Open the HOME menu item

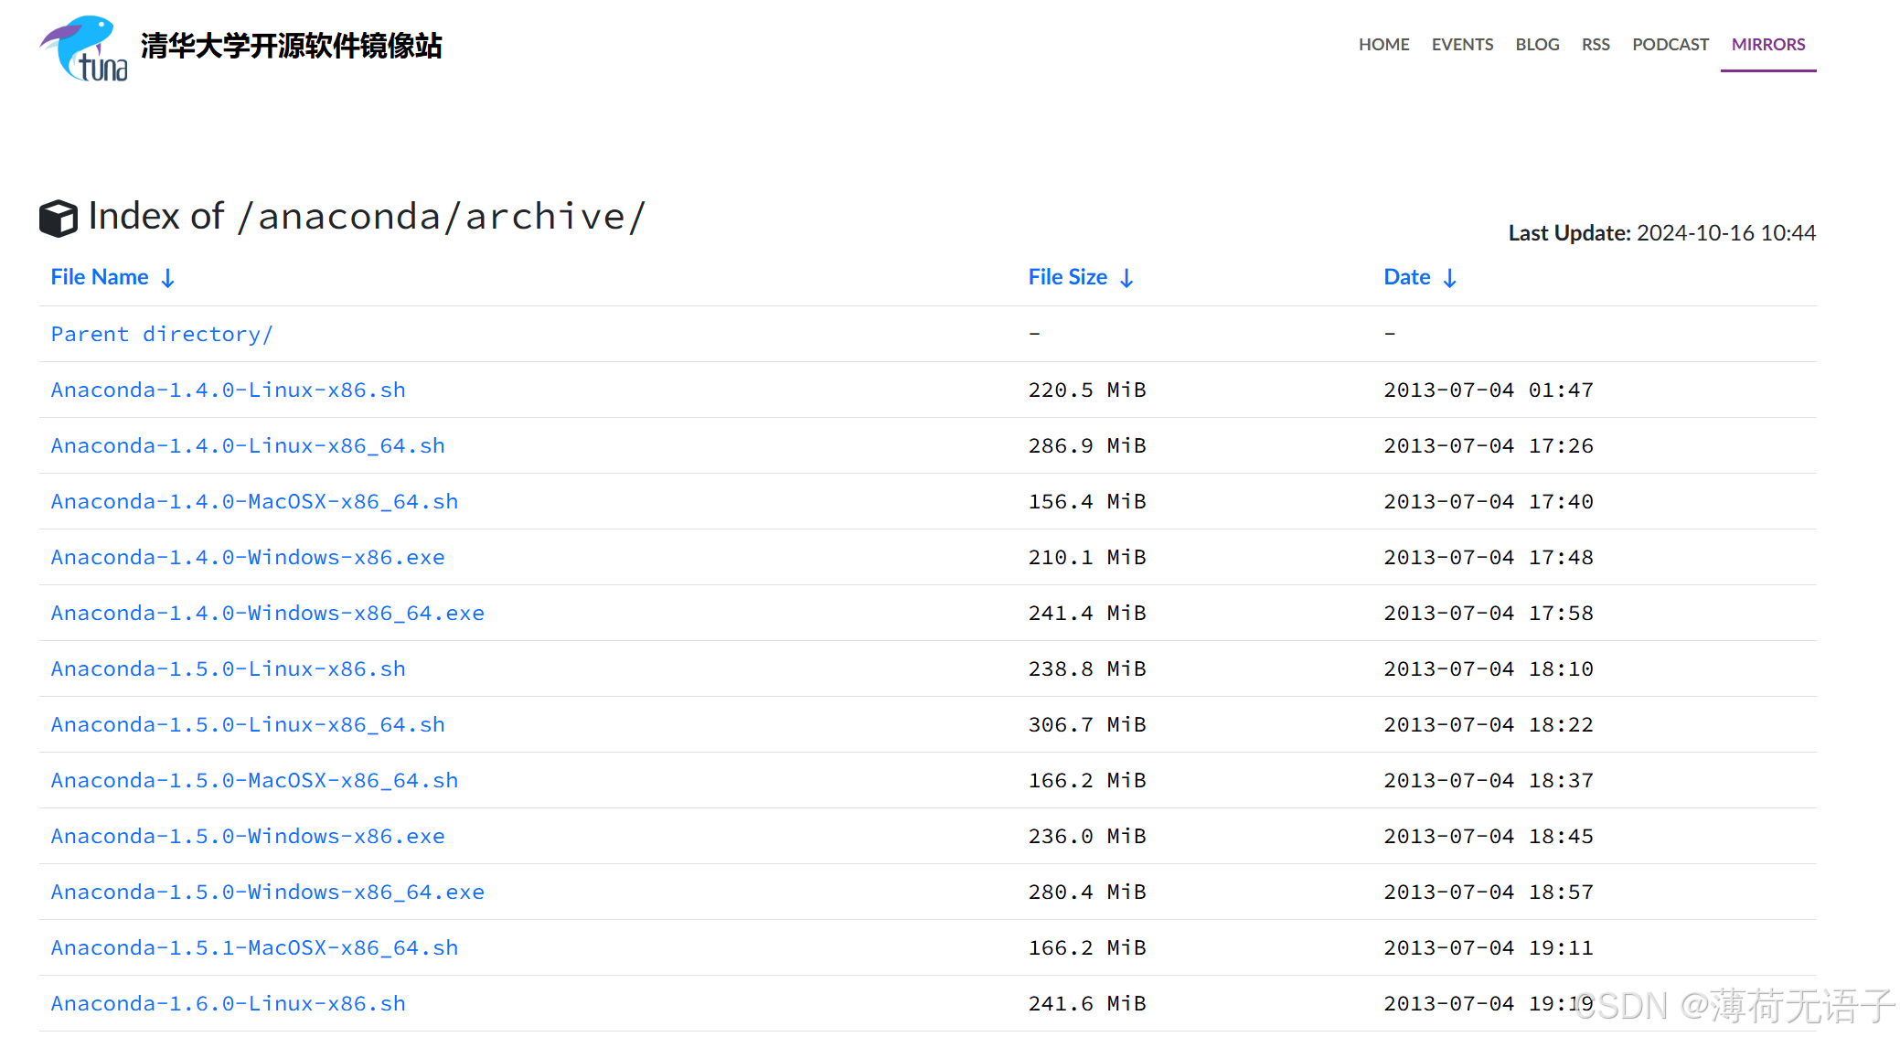click(x=1383, y=44)
